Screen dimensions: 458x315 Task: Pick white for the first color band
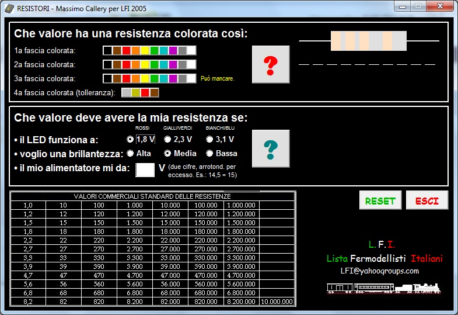(191, 51)
